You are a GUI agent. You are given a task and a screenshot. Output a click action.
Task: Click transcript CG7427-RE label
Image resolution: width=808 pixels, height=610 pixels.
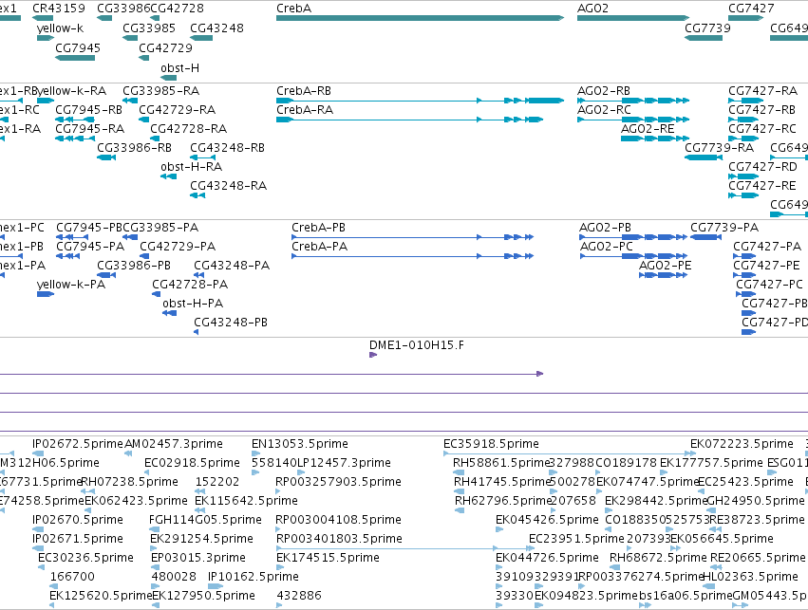pyautogui.click(x=762, y=185)
